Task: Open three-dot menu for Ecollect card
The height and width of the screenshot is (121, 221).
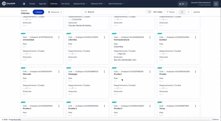Action: tap(196, 37)
